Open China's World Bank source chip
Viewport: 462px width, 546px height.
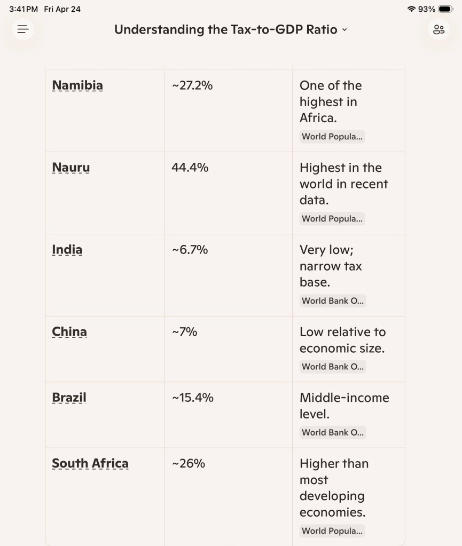tap(332, 367)
